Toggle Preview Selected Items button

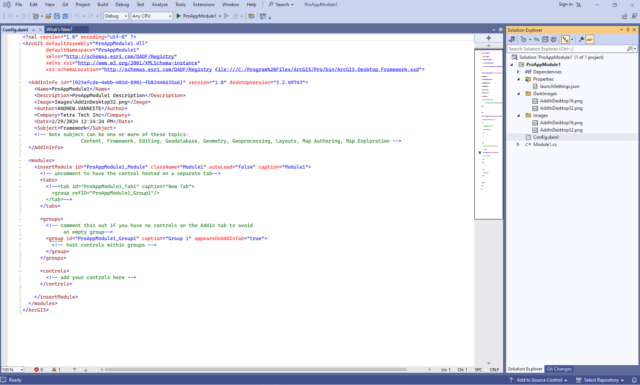pos(590,39)
